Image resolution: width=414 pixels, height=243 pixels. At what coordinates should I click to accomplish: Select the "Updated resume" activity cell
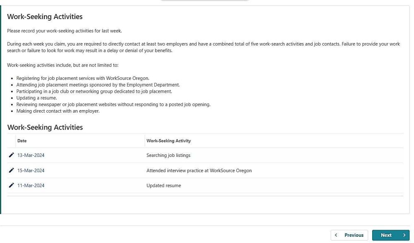[164, 185]
